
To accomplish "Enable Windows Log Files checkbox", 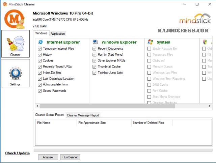I will (x=149, y=73).
